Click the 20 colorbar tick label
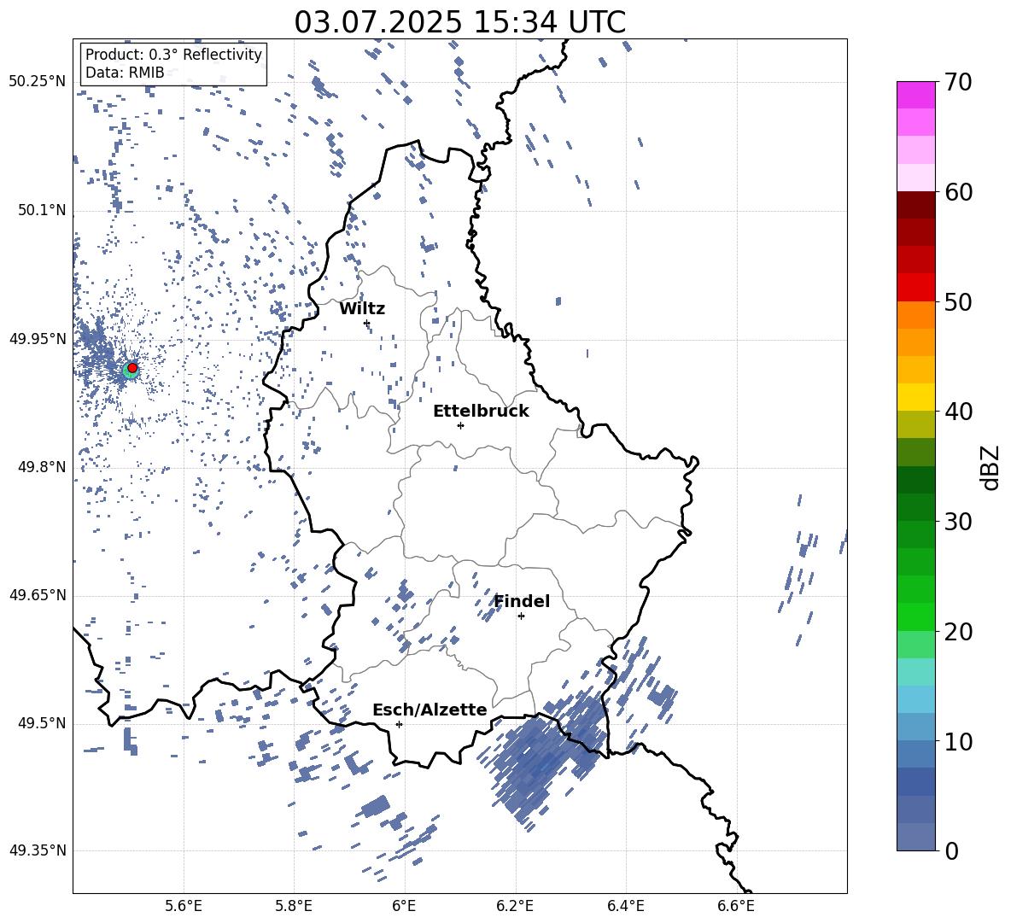This screenshot has width=1011, height=923. click(x=957, y=632)
